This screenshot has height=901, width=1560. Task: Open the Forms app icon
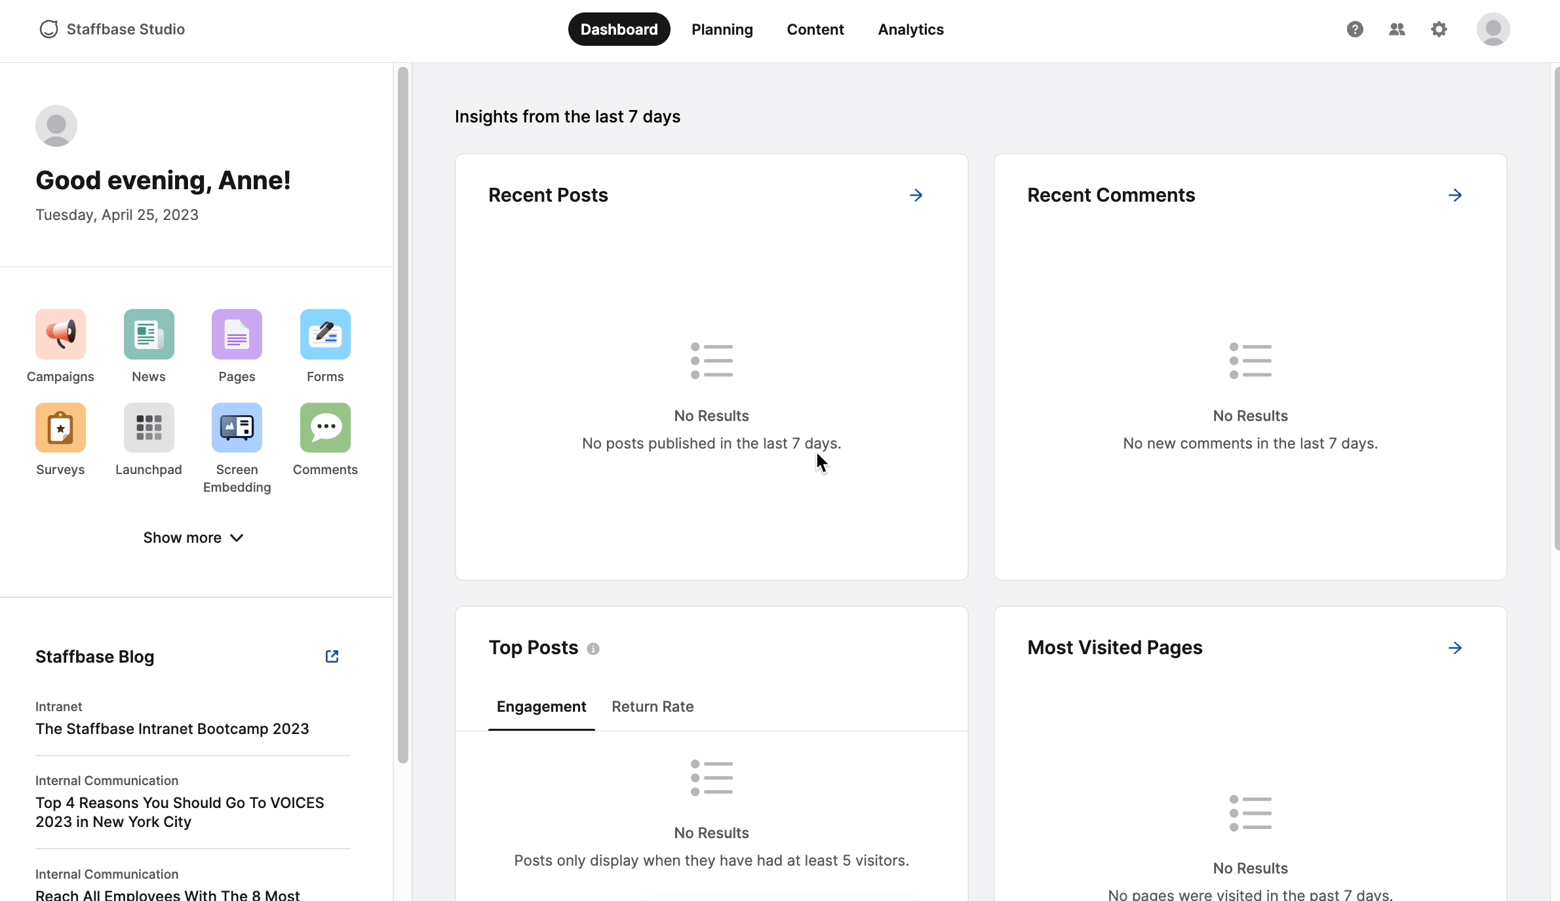point(325,335)
